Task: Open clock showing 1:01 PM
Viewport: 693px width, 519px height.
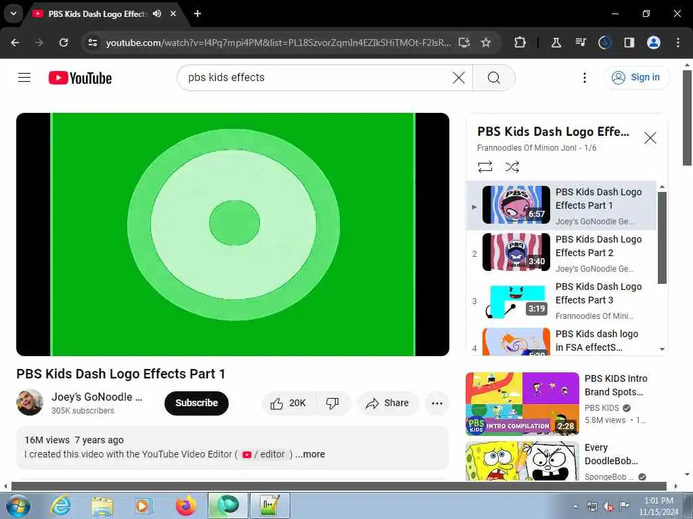Action: coord(658,506)
